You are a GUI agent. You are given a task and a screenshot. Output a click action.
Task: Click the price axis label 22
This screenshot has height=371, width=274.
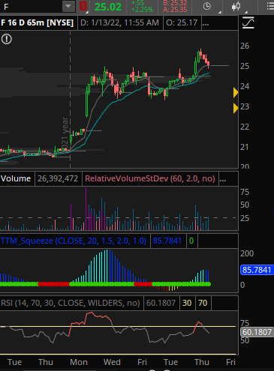pos(245,127)
